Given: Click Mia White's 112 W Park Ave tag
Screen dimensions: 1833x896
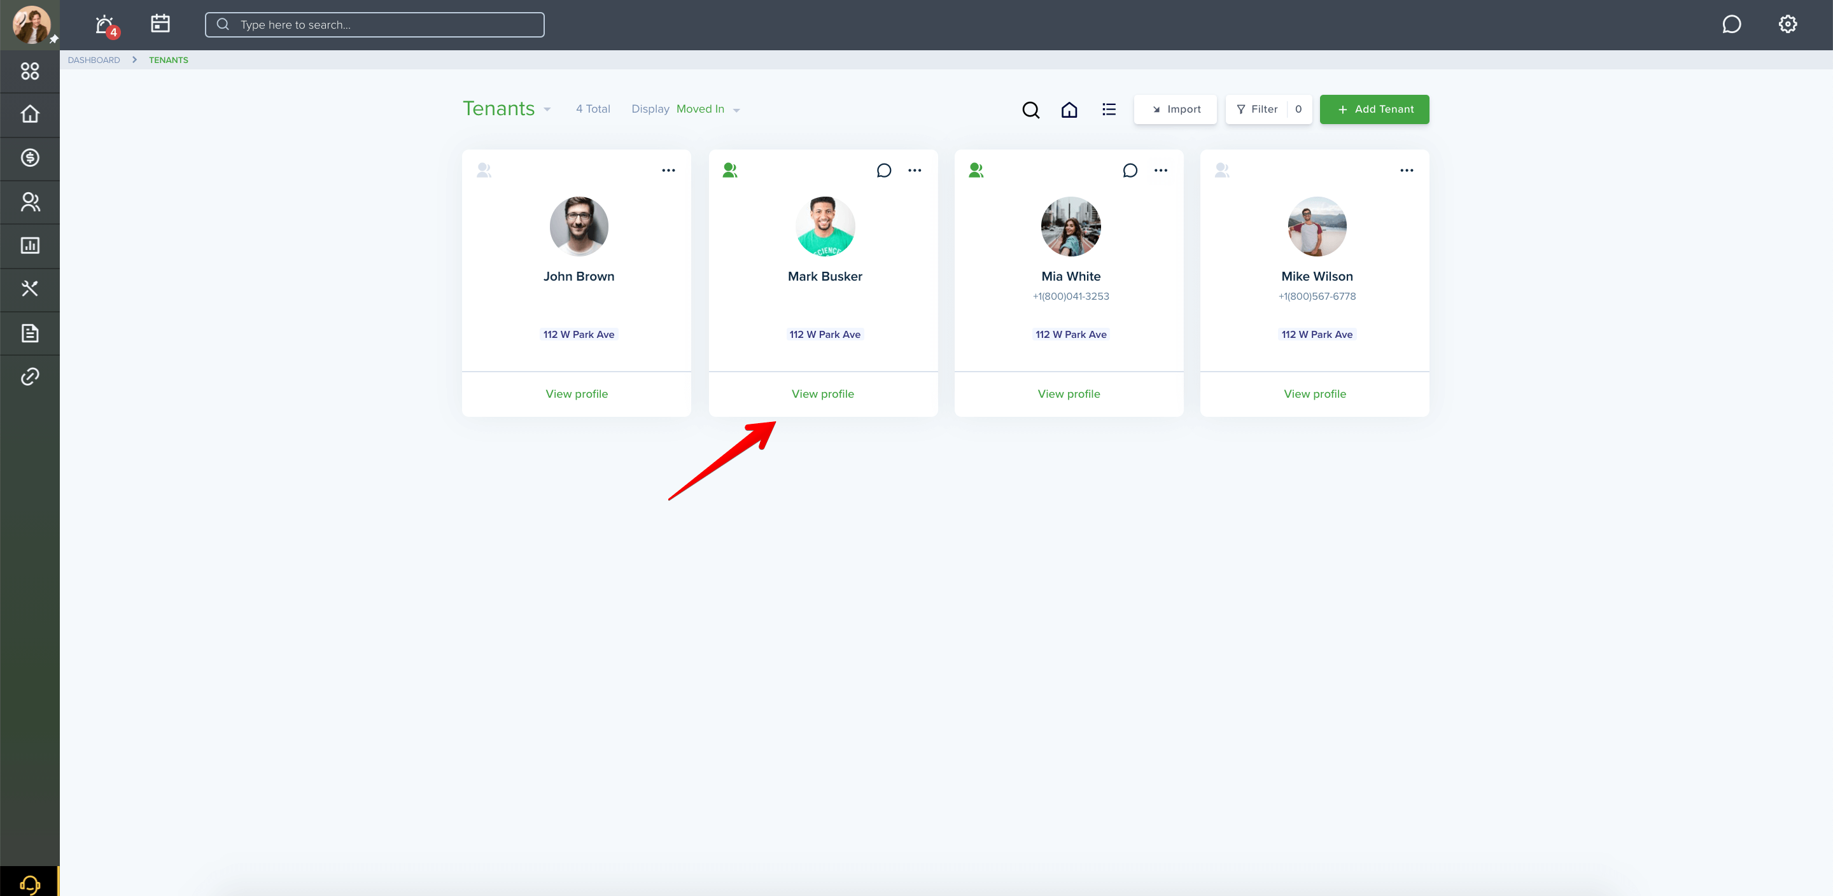Looking at the screenshot, I should point(1071,335).
